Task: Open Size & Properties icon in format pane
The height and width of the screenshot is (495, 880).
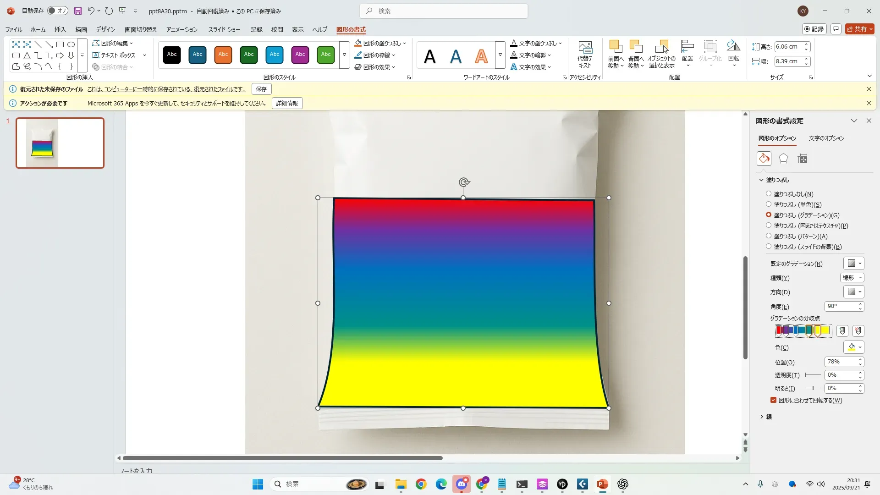Action: [802, 159]
